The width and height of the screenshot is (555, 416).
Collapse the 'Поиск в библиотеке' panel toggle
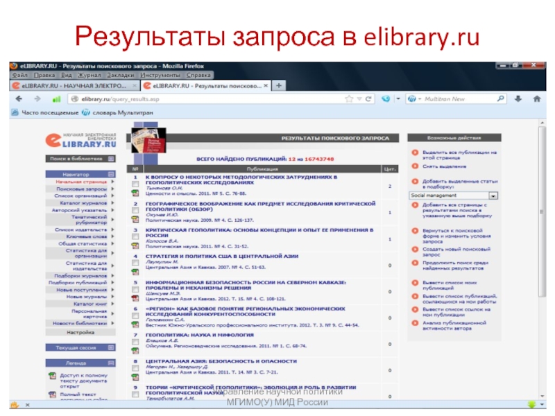coord(111,159)
